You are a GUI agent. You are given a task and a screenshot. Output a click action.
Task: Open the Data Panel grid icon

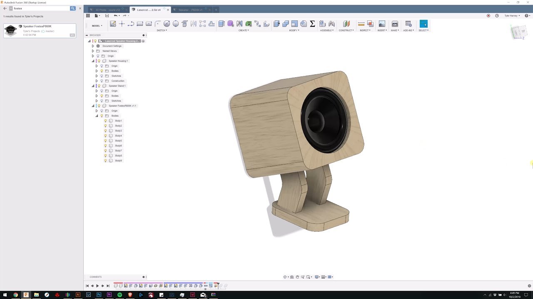(x=88, y=16)
